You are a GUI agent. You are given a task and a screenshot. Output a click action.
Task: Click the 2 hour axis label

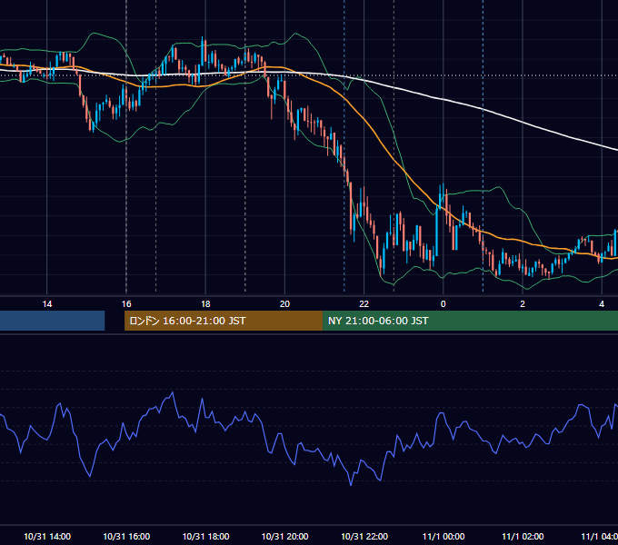pos(523,304)
